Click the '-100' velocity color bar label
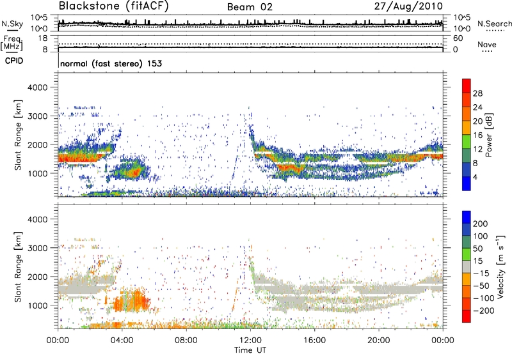 click(483, 298)
